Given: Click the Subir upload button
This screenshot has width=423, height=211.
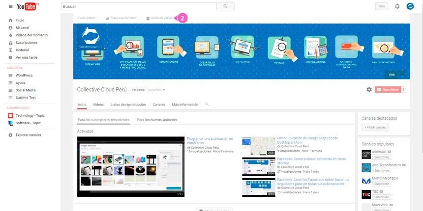Looking at the screenshot, I should 382,6.
